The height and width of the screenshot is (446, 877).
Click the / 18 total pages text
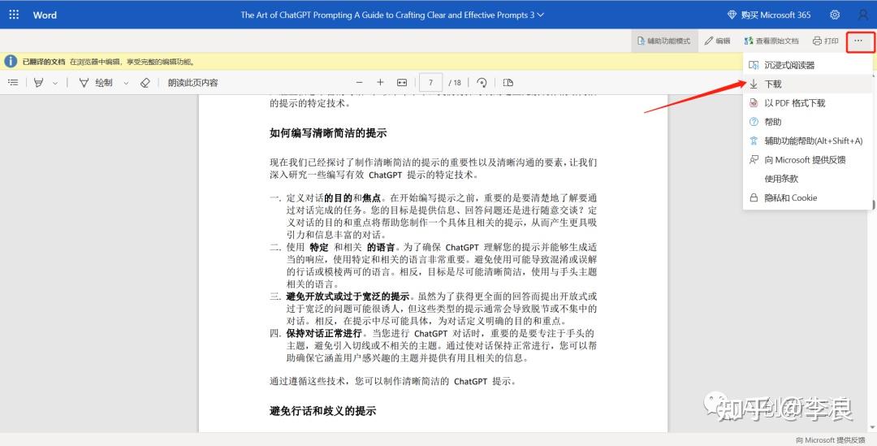pyautogui.click(x=455, y=83)
